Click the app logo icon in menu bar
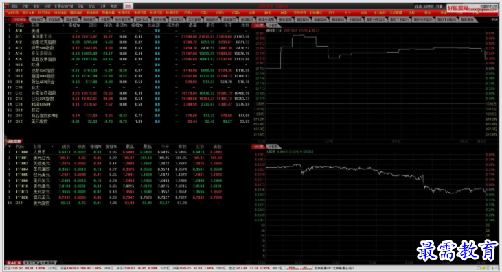502x272 pixels. tap(7, 6)
